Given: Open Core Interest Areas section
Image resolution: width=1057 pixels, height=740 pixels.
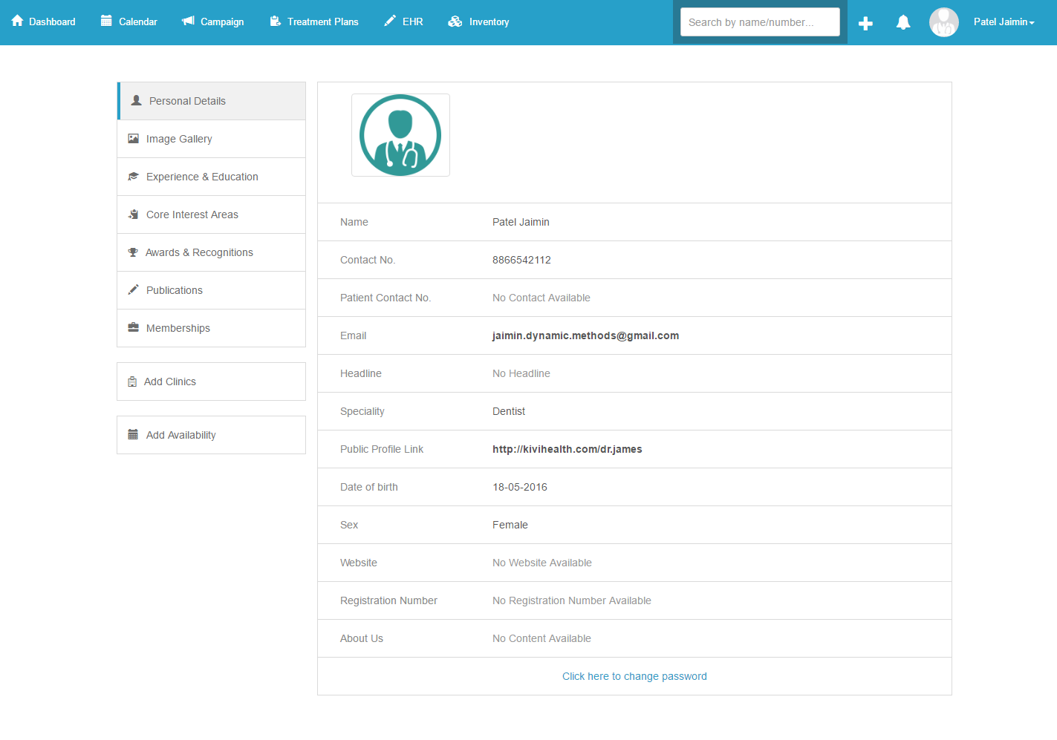Looking at the screenshot, I should tap(212, 215).
